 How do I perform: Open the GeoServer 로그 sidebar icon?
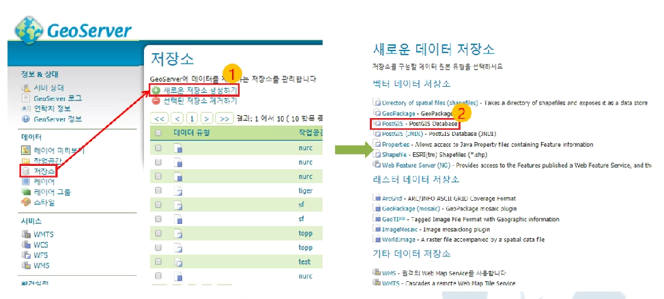click(26, 98)
